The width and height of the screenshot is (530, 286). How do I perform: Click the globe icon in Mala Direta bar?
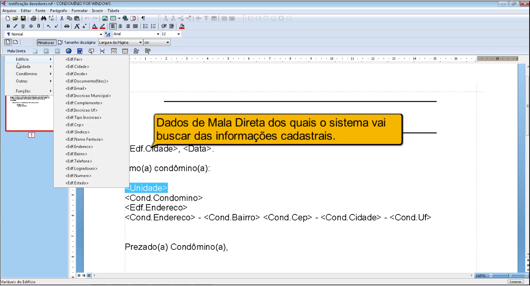coord(69,51)
